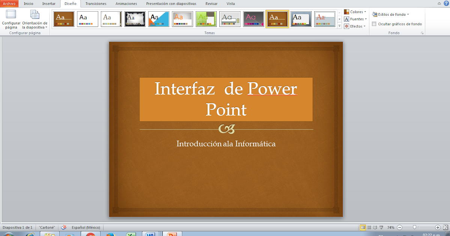Open Reading view from status bar

[375, 227]
